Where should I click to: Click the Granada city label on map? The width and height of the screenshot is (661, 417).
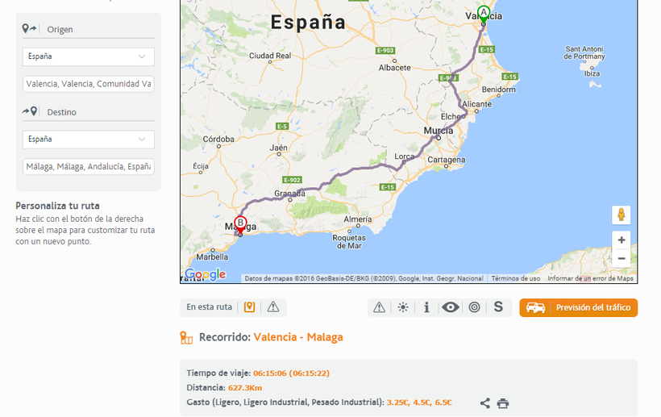coord(289,194)
